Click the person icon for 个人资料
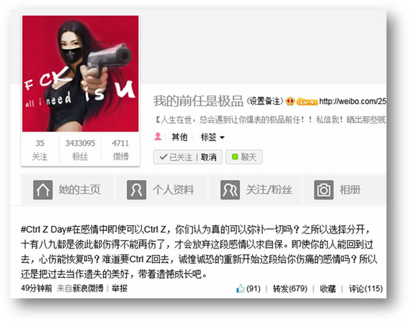410x321 pixels. coord(137,190)
